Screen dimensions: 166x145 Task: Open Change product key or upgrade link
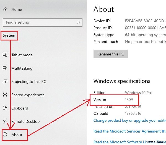click(130, 121)
